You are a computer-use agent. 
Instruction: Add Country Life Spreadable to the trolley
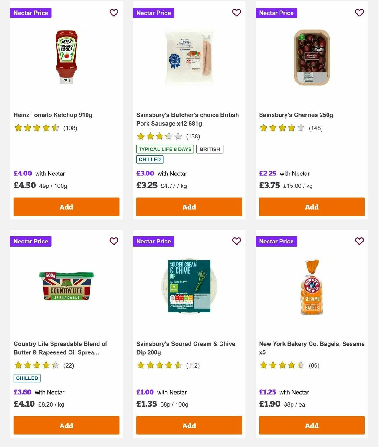pyautogui.click(x=66, y=426)
